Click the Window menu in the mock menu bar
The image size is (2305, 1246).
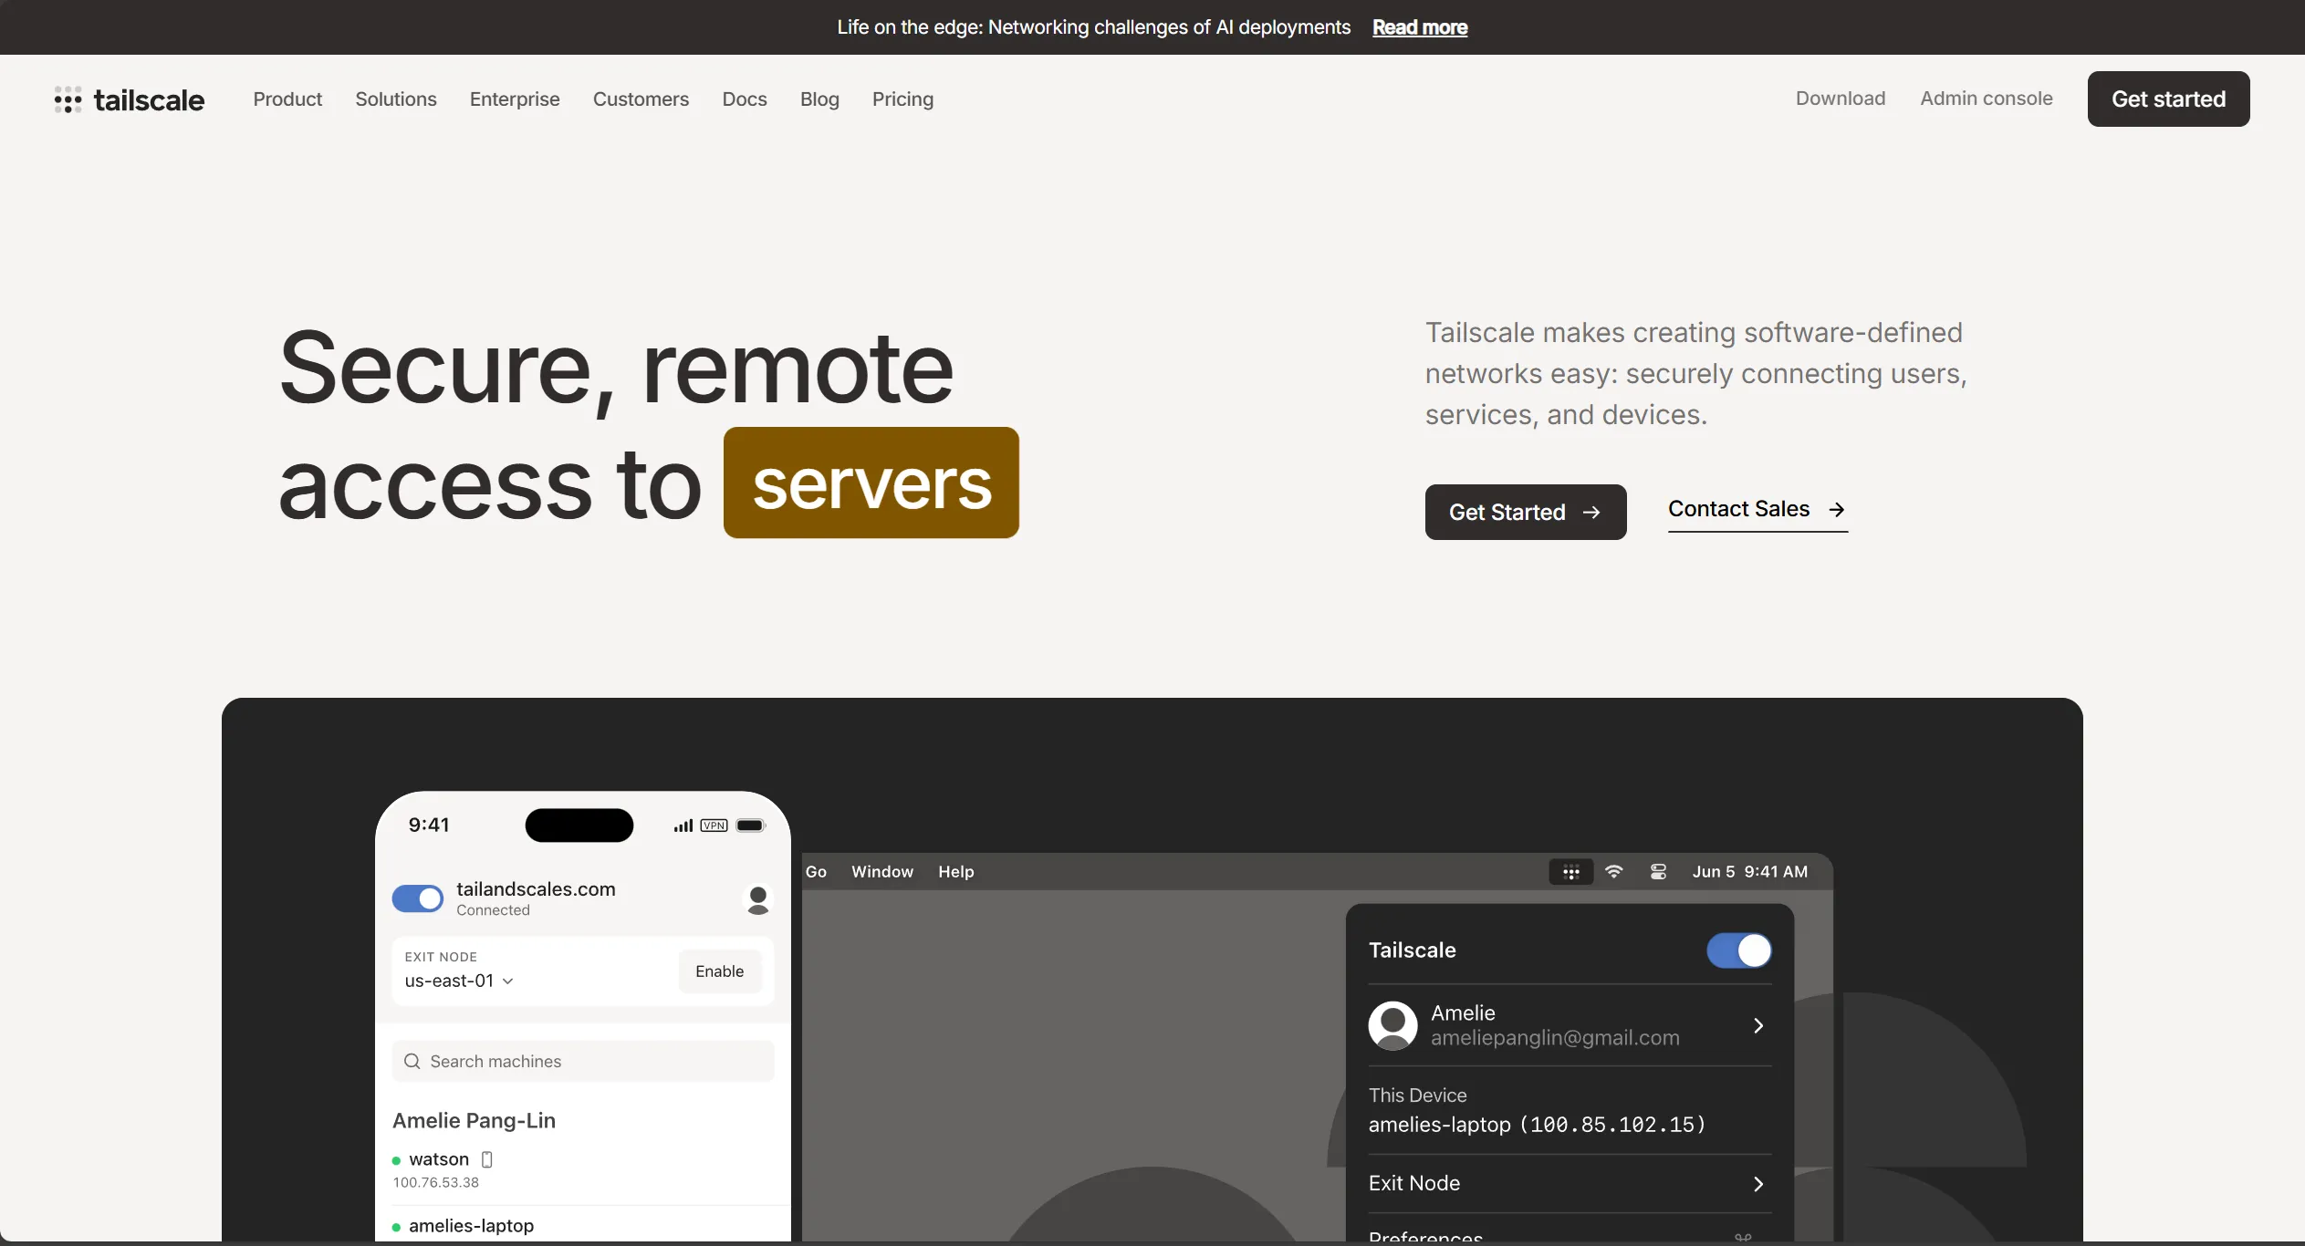point(881,872)
